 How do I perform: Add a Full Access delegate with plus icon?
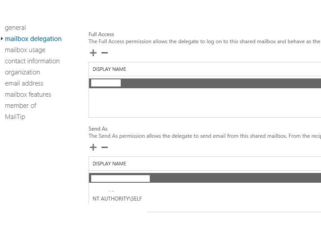(x=93, y=53)
